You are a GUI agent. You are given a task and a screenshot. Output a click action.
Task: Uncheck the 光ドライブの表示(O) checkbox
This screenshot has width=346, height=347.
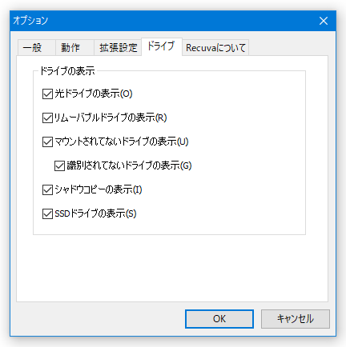pos(47,94)
